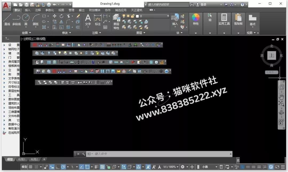Viewport: 288px width, 172px height.
Task: Switch to the 视图 ribbon tab
Action: click(61, 10)
